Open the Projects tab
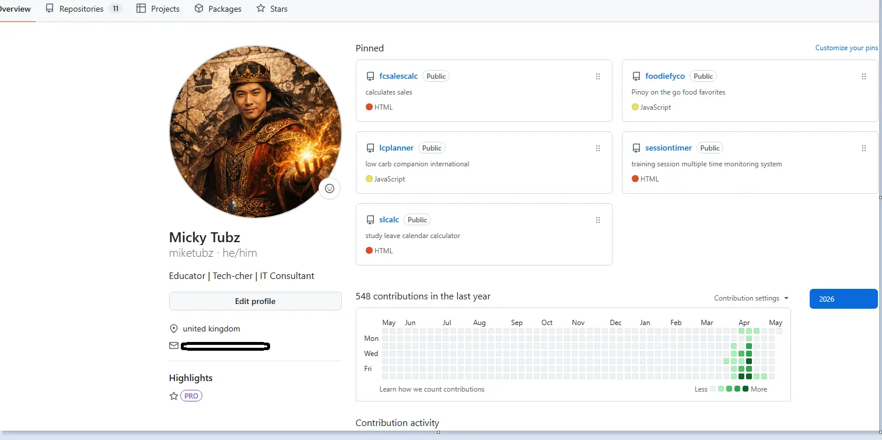 (x=158, y=9)
